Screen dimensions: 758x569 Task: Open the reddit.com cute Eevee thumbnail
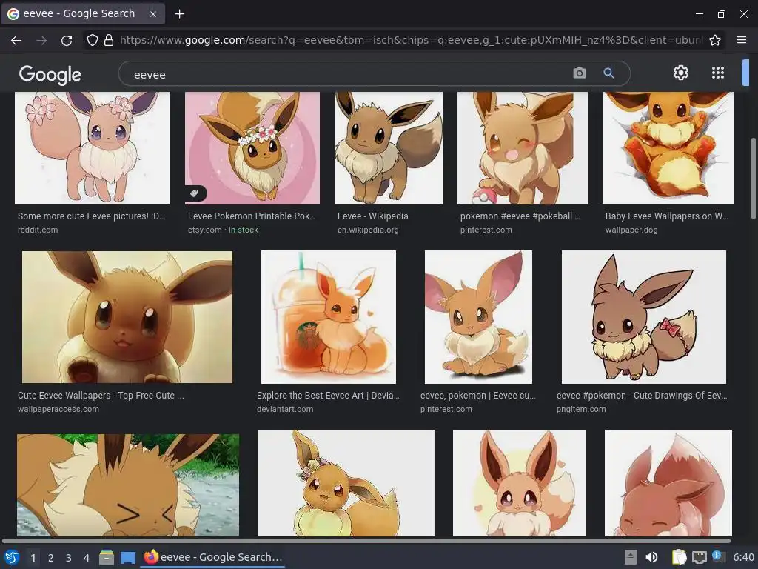click(x=93, y=148)
